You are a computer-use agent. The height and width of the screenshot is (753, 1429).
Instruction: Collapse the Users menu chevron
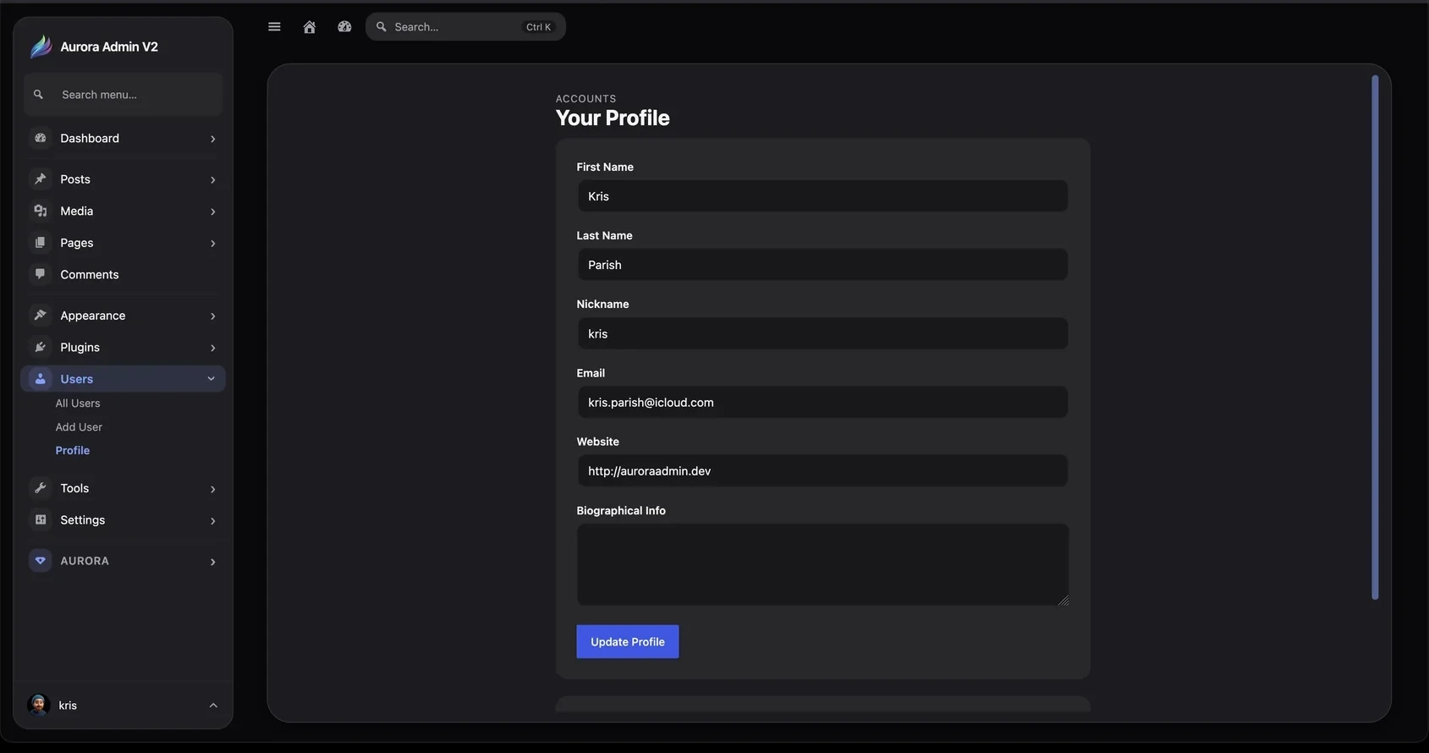(212, 379)
